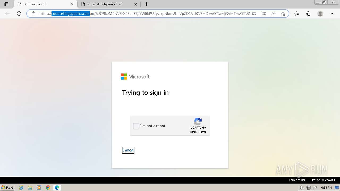Open Settings and more menu
The width and height of the screenshot is (340, 191).
click(333, 14)
